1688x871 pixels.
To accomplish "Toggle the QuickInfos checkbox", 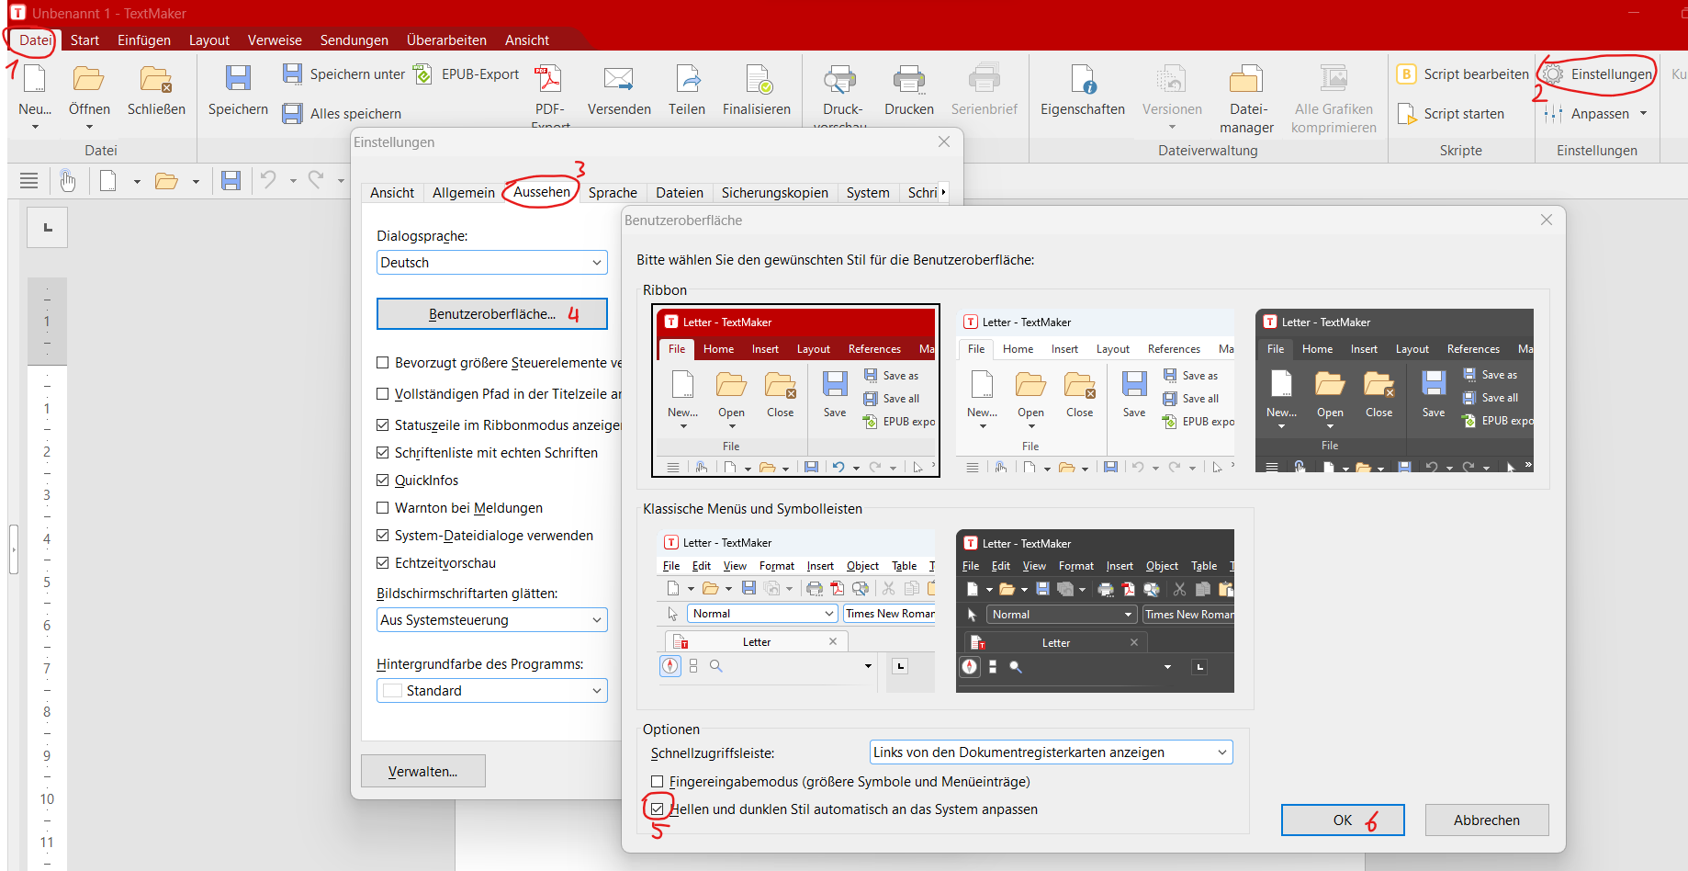I will point(383,481).
